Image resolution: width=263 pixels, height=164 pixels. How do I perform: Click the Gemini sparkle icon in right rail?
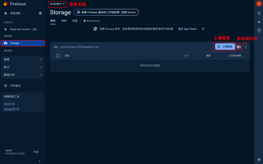259,22
